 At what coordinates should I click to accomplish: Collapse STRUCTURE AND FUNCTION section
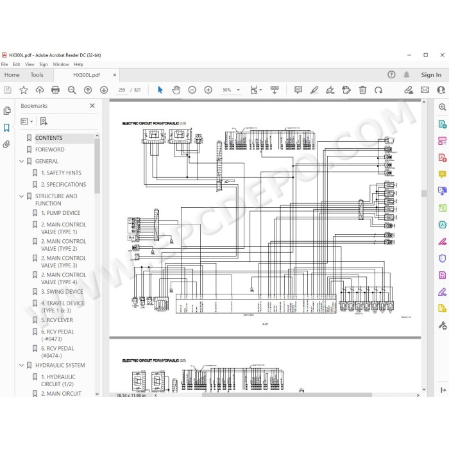tap(21, 196)
